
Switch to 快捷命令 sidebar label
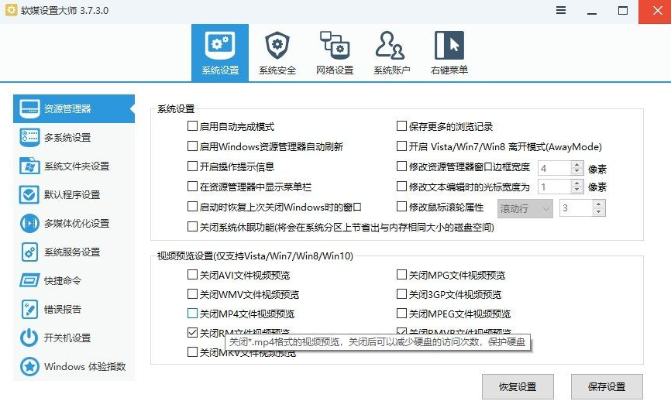pyautogui.click(x=63, y=280)
